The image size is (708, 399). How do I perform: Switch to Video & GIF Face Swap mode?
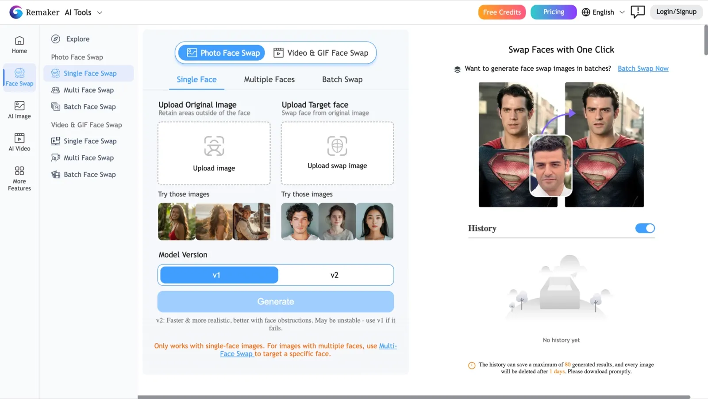(x=321, y=53)
